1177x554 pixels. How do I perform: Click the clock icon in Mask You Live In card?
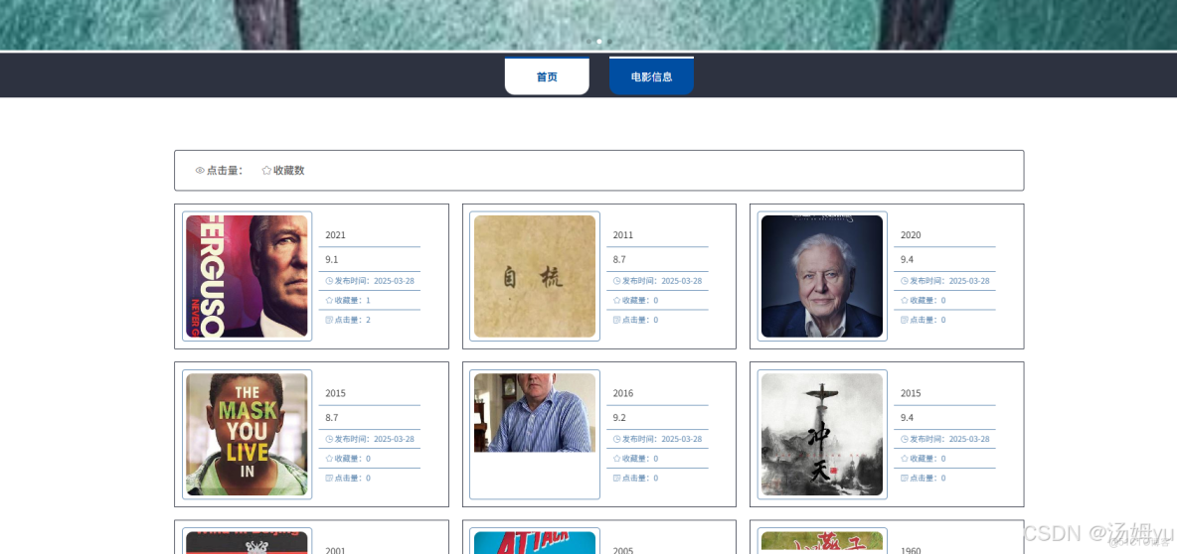[x=329, y=439]
